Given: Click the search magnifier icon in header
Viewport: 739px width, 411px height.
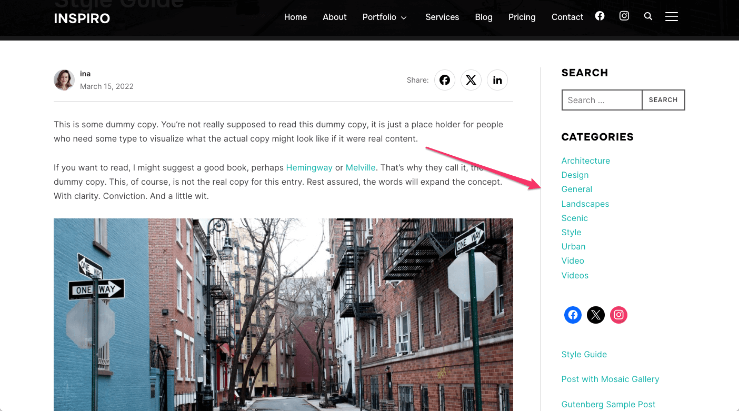Looking at the screenshot, I should [648, 16].
